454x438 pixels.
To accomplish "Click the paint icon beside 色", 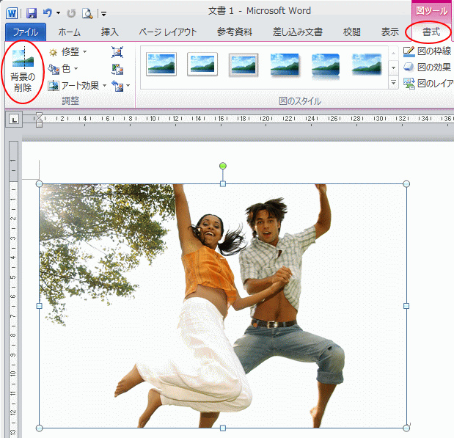I will [x=54, y=69].
